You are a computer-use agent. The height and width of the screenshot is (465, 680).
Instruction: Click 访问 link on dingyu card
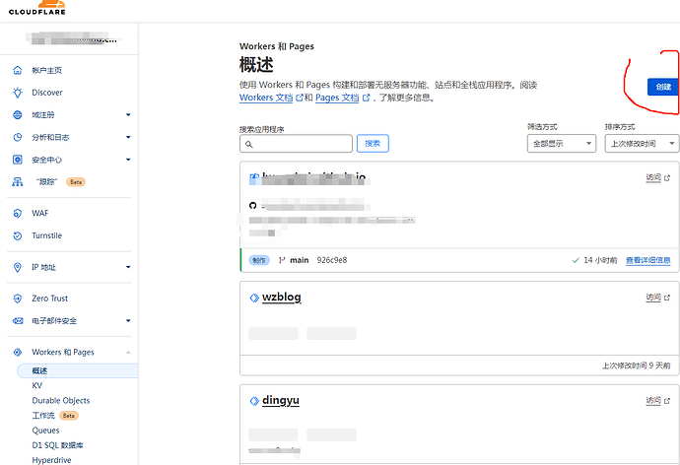pyautogui.click(x=653, y=400)
